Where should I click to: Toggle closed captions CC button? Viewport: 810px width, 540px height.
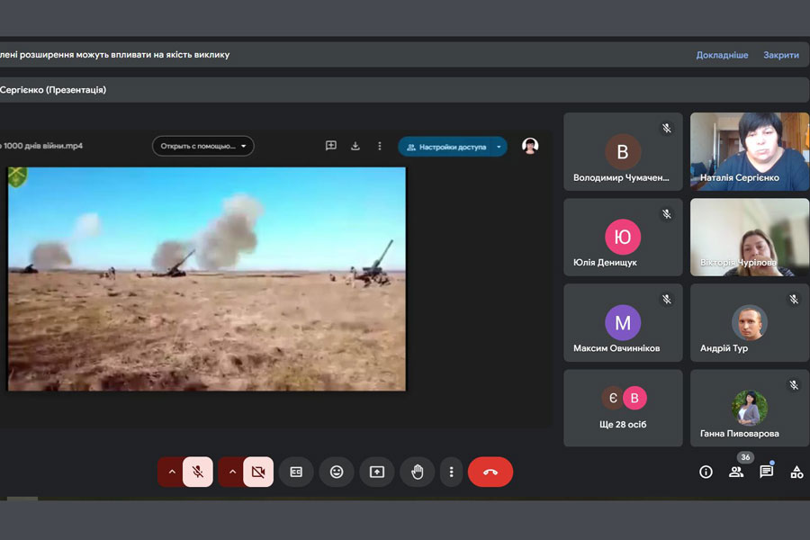296,472
